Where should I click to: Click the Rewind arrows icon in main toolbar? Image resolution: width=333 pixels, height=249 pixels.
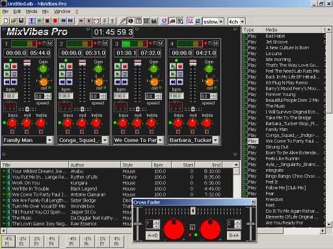(64, 21)
